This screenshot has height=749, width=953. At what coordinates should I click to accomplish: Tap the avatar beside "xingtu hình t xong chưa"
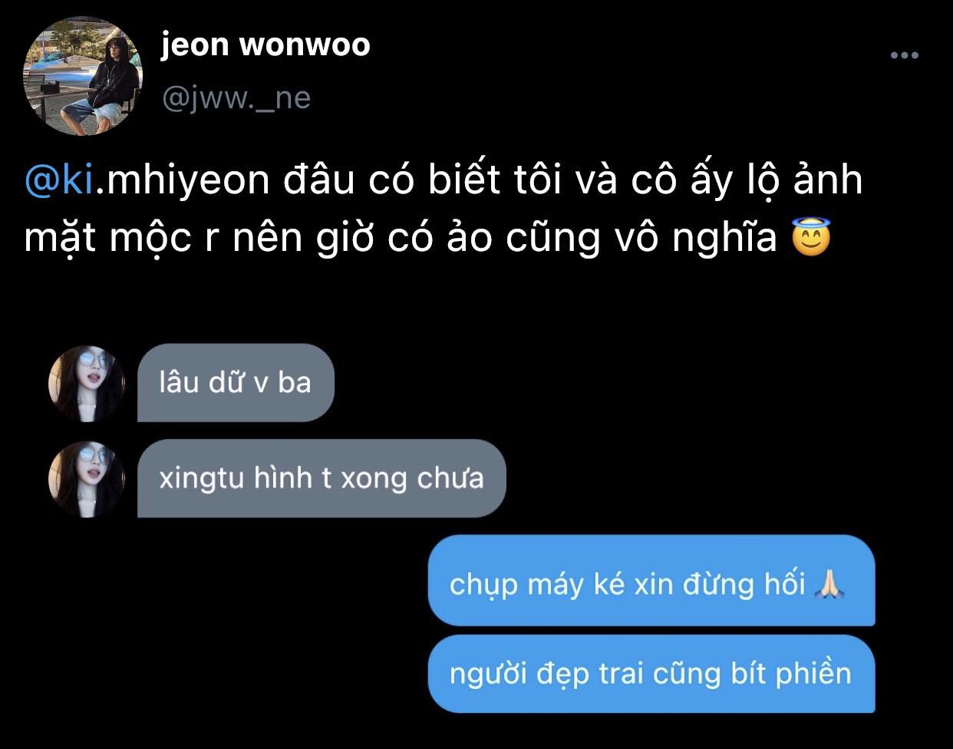tap(86, 479)
